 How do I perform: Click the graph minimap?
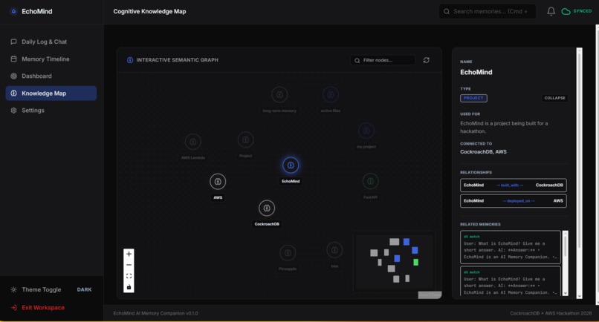pos(394,261)
